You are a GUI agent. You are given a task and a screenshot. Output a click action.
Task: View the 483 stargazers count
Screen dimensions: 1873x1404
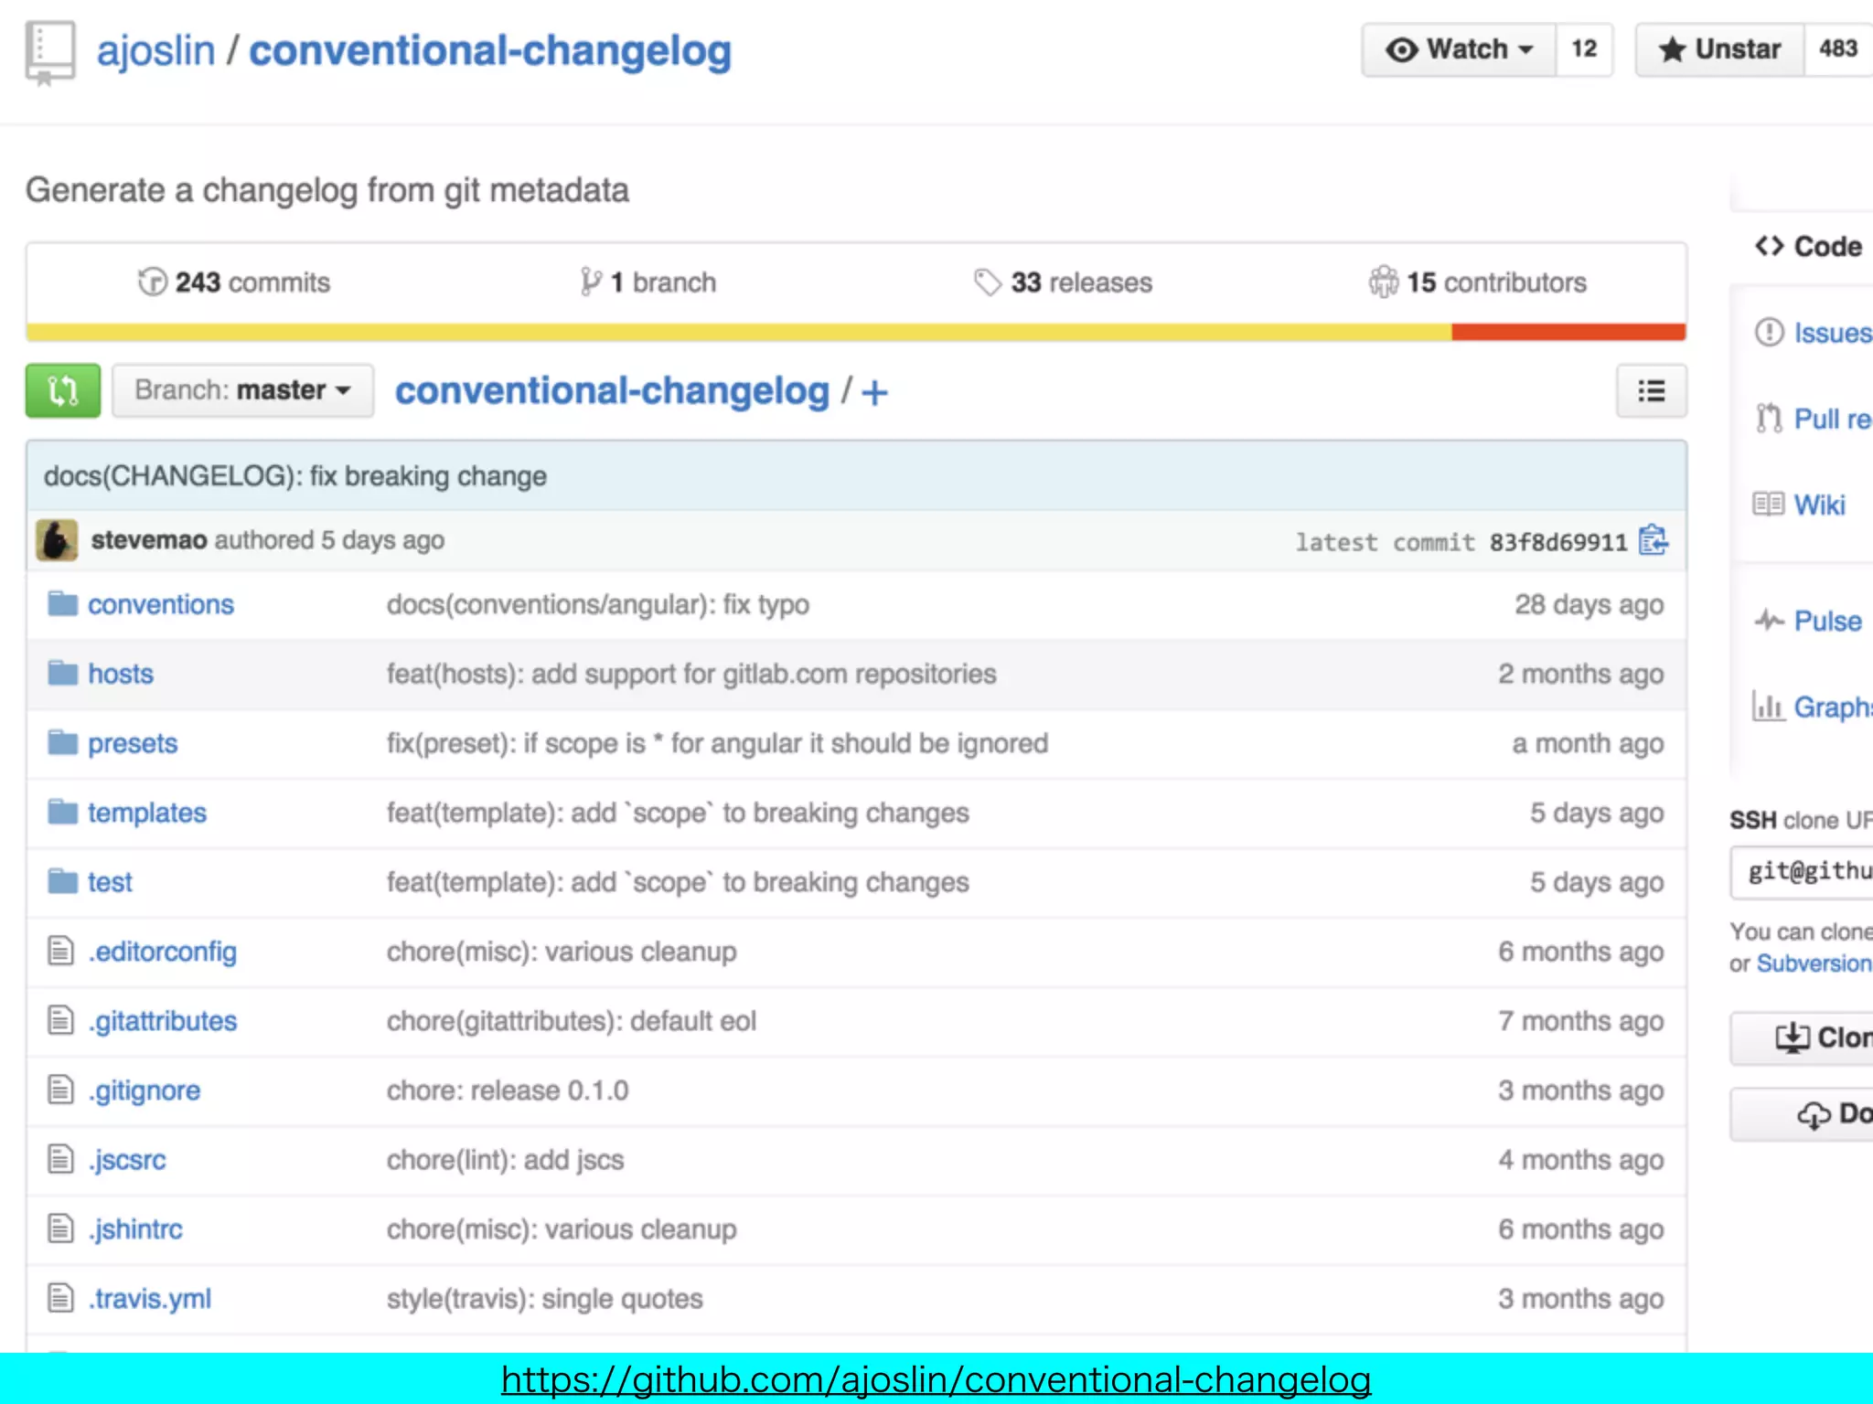(x=1838, y=49)
